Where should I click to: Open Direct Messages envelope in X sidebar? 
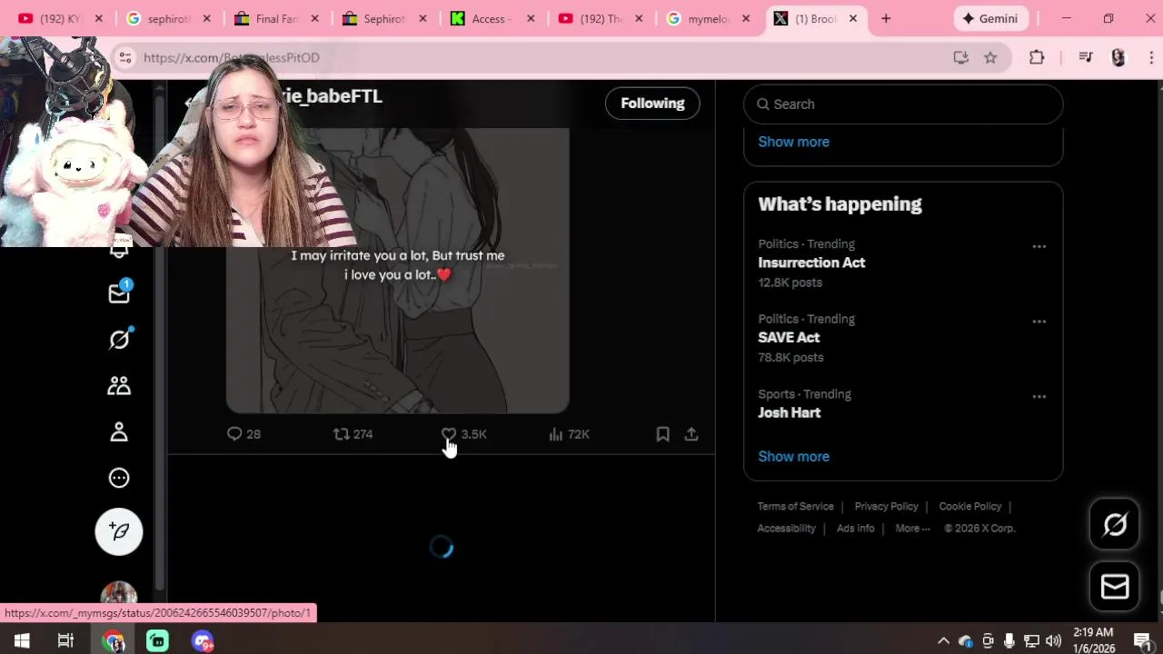click(119, 292)
